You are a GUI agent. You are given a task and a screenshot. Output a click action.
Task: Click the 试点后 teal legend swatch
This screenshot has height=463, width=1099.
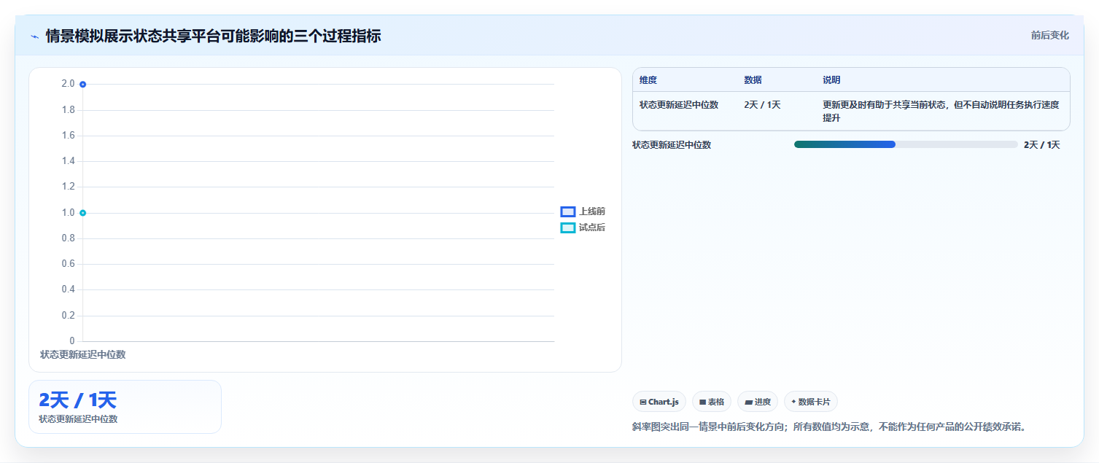[x=568, y=227]
